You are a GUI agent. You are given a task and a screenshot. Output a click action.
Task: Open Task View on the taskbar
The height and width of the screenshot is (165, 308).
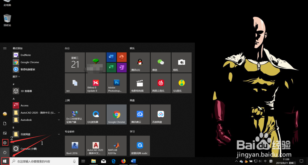coord(83,161)
